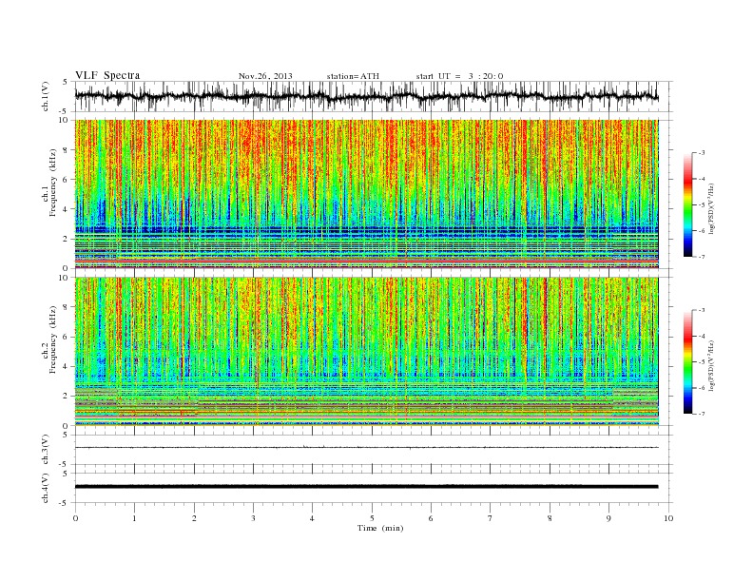Click inside the ch.1 spectrogram panel
The width and height of the screenshot is (753, 582).
tap(366, 194)
